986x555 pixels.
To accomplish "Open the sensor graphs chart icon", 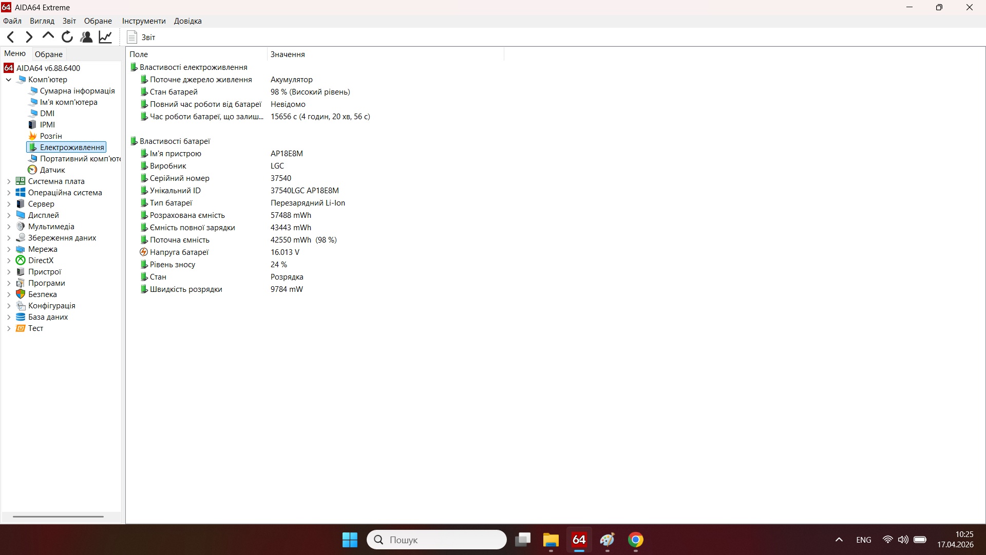I will click(x=105, y=36).
